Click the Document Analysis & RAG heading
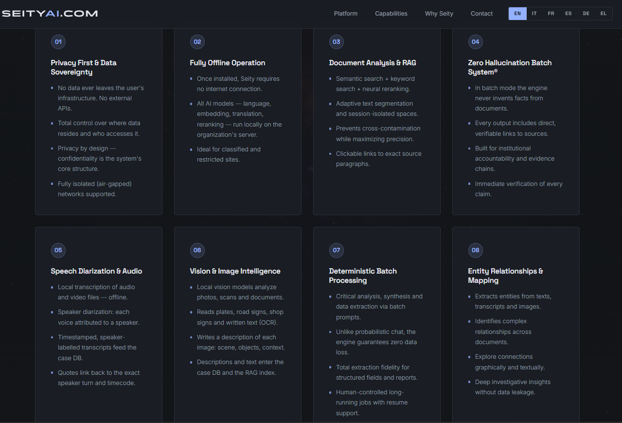This screenshot has width=622, height=423. tap(373, 63)
